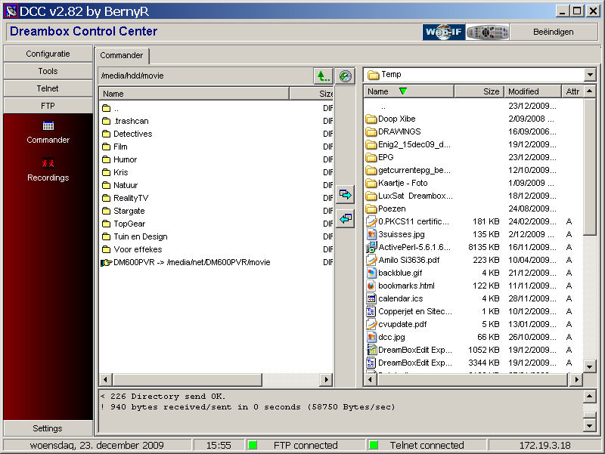Select the TopGear folder icon
The image size is (605, 454).
(x=106, y=224)
